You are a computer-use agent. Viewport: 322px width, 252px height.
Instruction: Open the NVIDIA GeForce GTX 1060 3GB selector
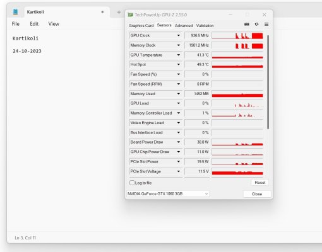coord(168,194)
